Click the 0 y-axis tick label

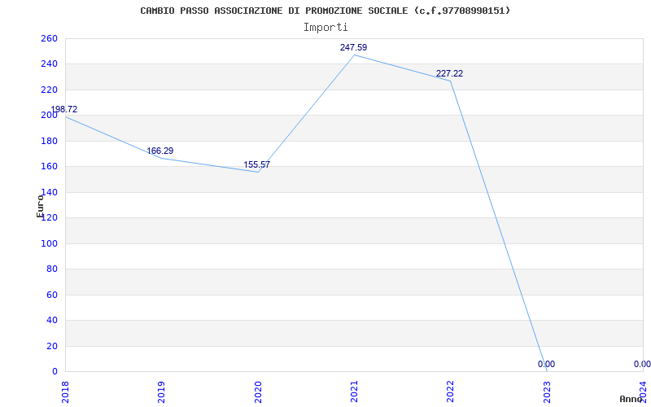[x=55, y=371]
